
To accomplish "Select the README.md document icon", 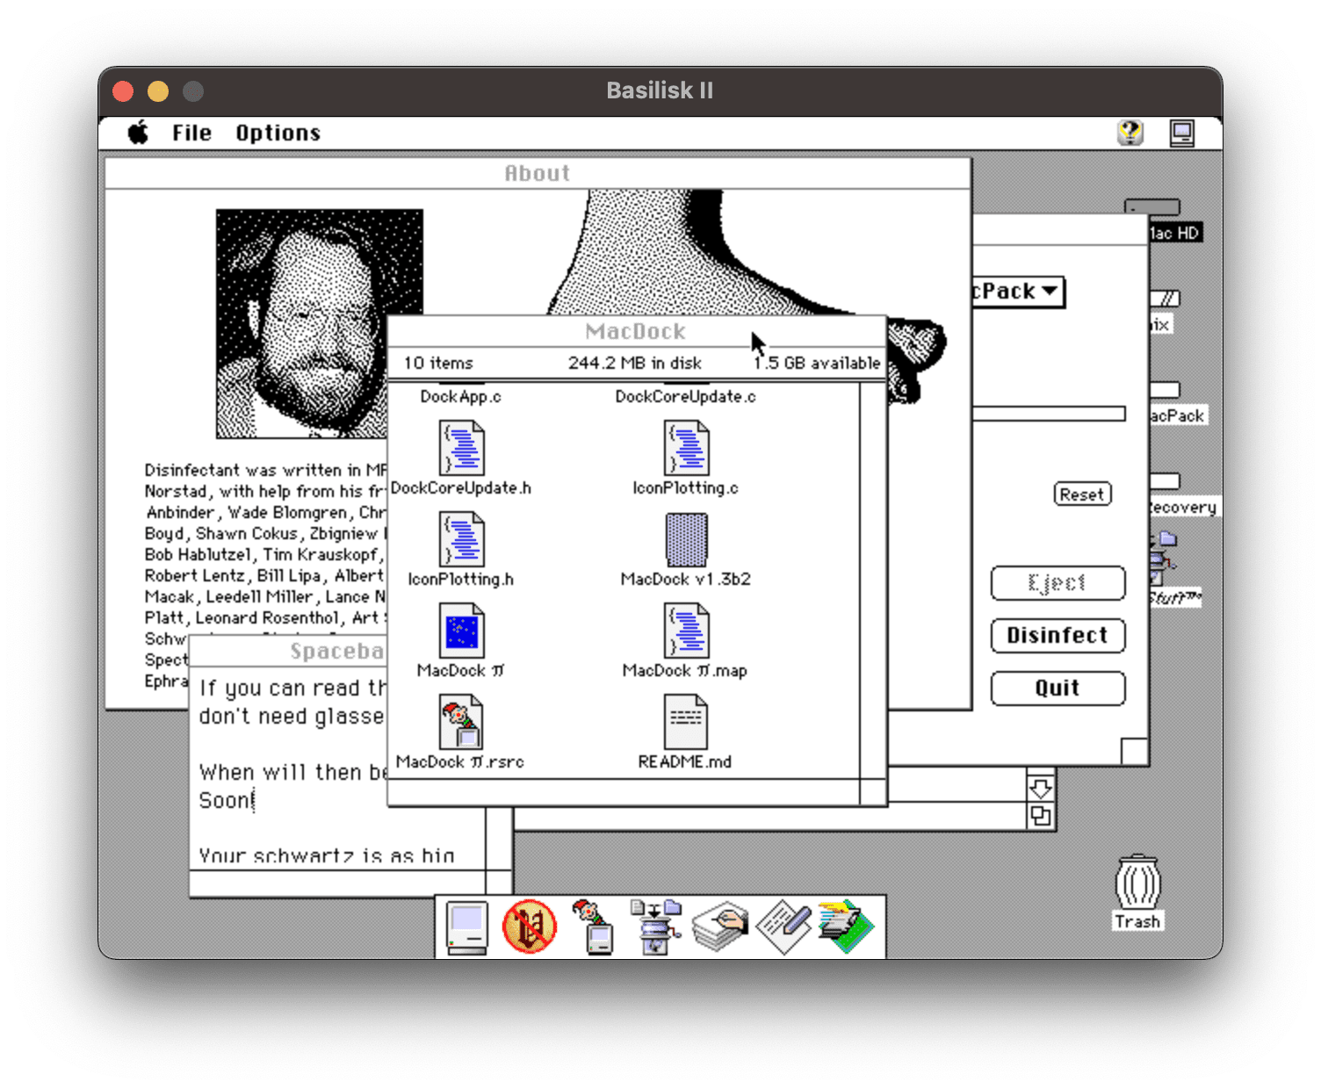I will click(x=686, y=722).
